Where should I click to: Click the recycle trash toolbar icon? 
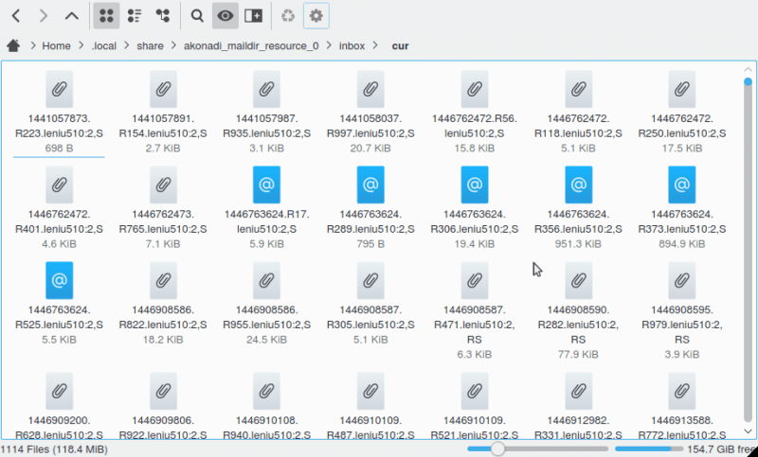tap(288, 16)
